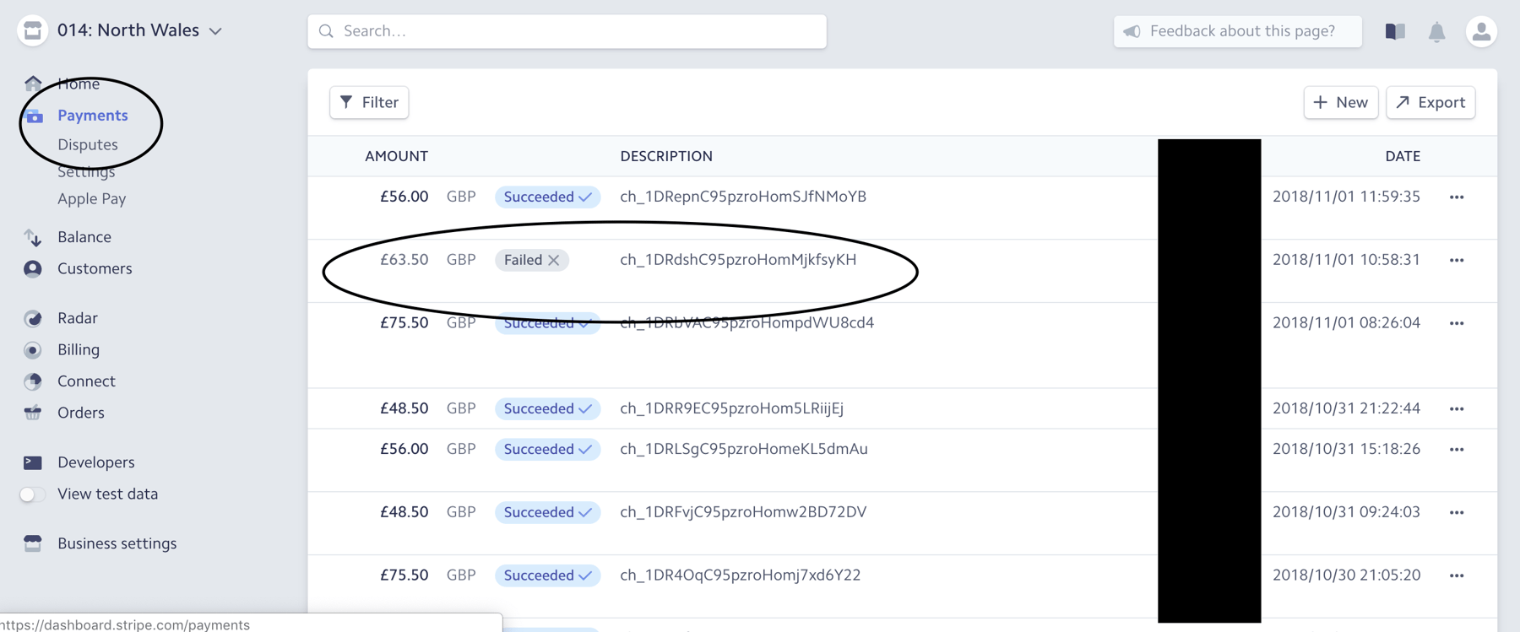The image size is (1520, 632).
Task: Open Radar section
Action: 78,318
